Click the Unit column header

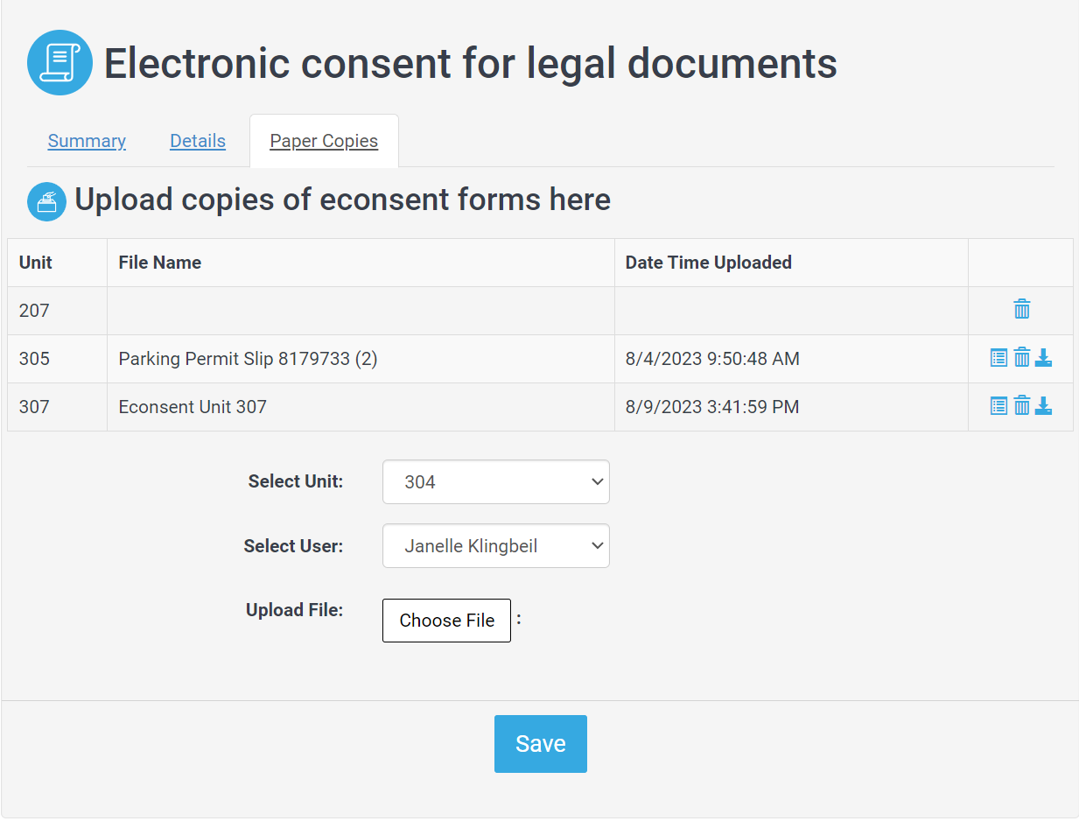[36, 263]
